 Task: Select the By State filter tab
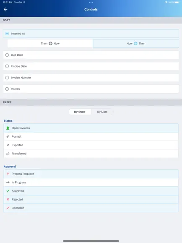[80, 112]
